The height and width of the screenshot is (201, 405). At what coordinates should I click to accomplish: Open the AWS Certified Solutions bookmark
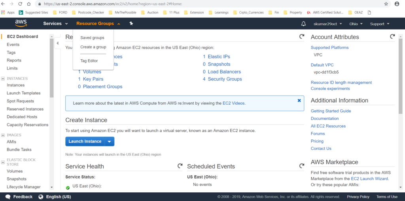click(325, 12)
